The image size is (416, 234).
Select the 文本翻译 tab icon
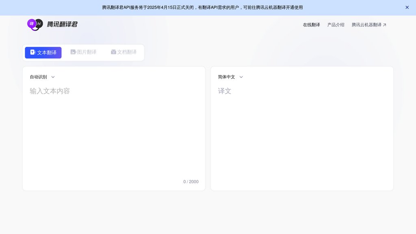pos(32,52)
